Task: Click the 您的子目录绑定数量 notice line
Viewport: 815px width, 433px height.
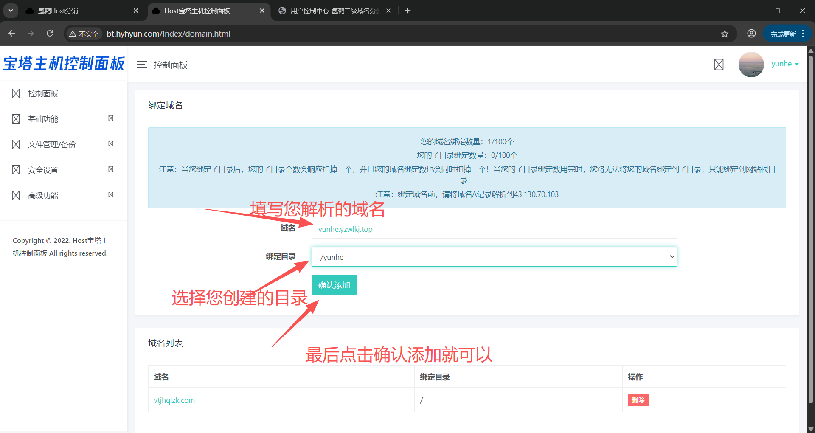Action: coord(467,155)
